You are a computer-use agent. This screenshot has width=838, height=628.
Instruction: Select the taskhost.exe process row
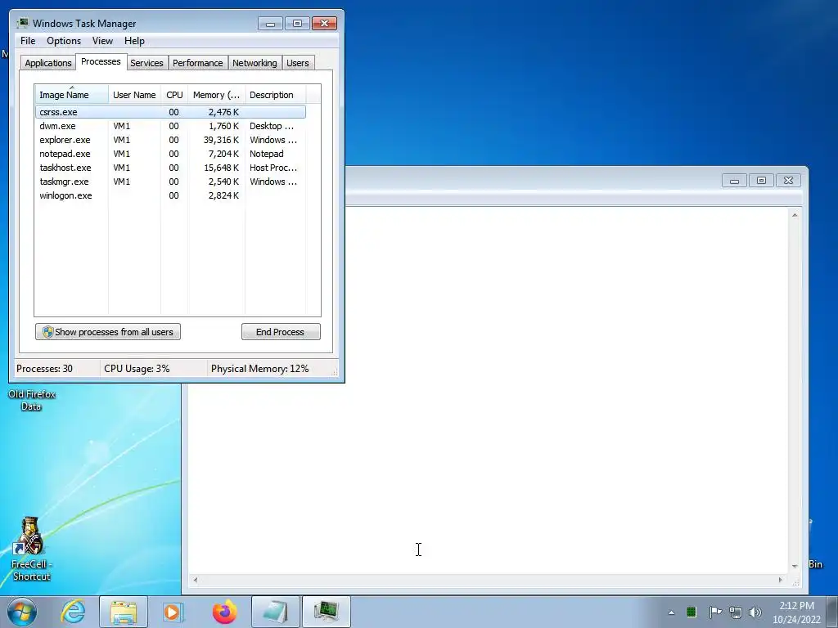coord(170,168)
